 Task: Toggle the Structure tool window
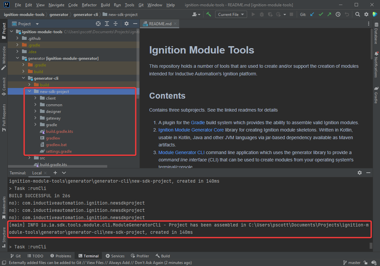point(4,237)
